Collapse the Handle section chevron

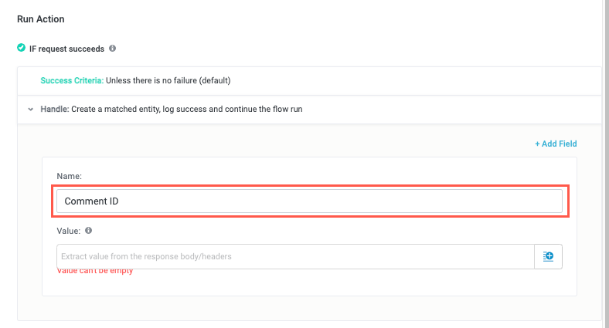31,110
